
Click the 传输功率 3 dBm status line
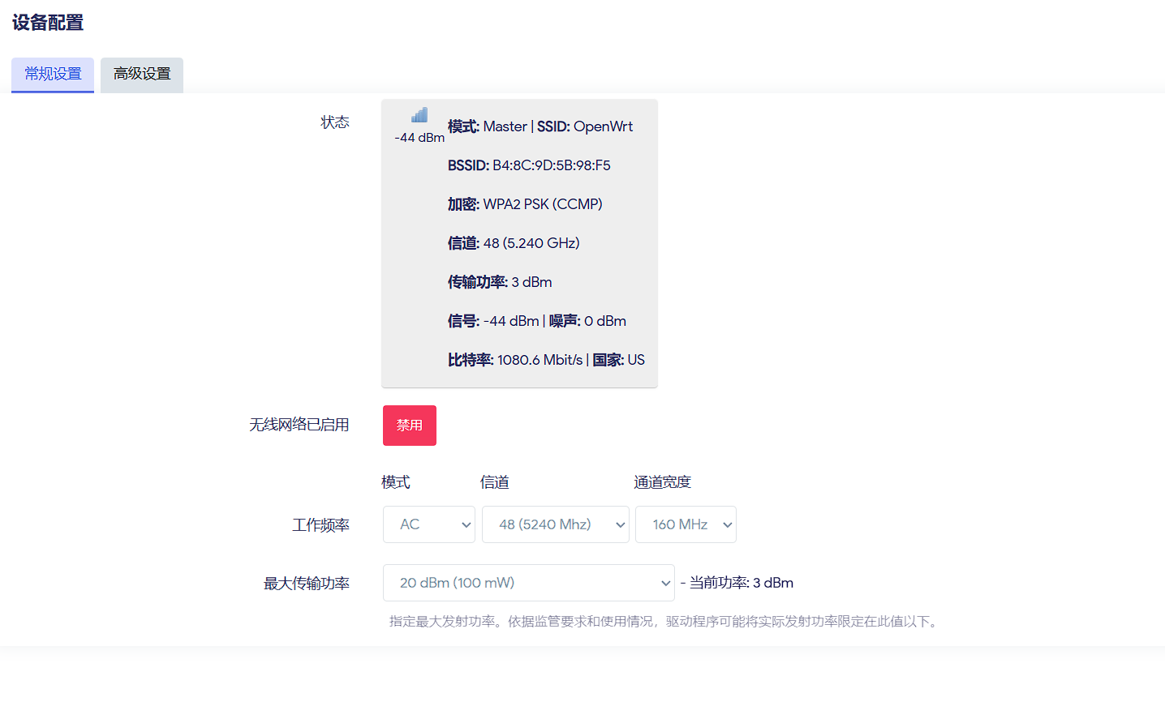[x=500, y=282]
